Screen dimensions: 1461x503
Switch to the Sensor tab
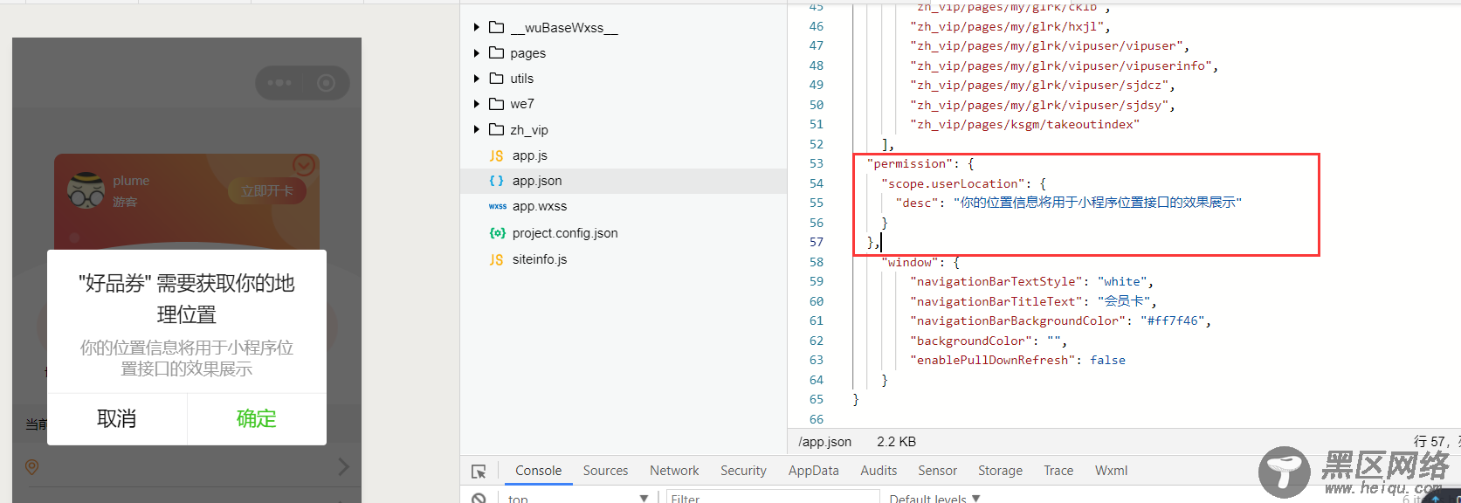click(937, 471)
